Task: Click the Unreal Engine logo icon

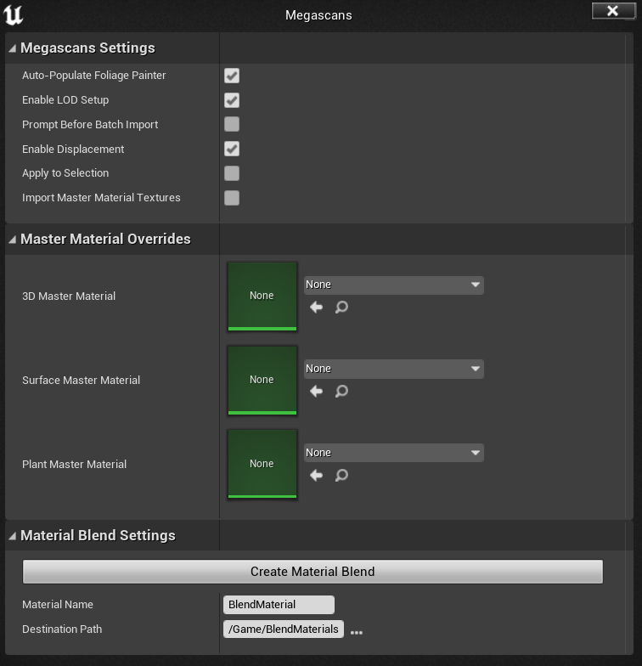Action: point(14,15)
